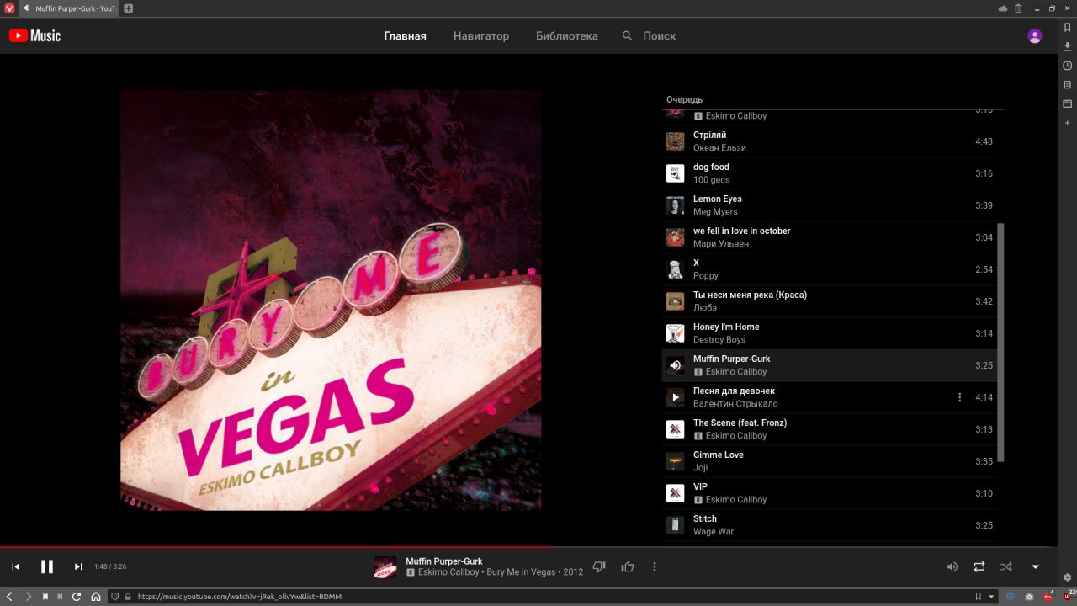Open more actions menu in player bar
Viewport: 1077px width, 606px height.
[655, 567]
